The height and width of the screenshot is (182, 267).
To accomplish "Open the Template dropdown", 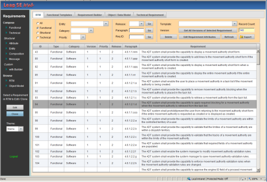I will click(234, 24).
